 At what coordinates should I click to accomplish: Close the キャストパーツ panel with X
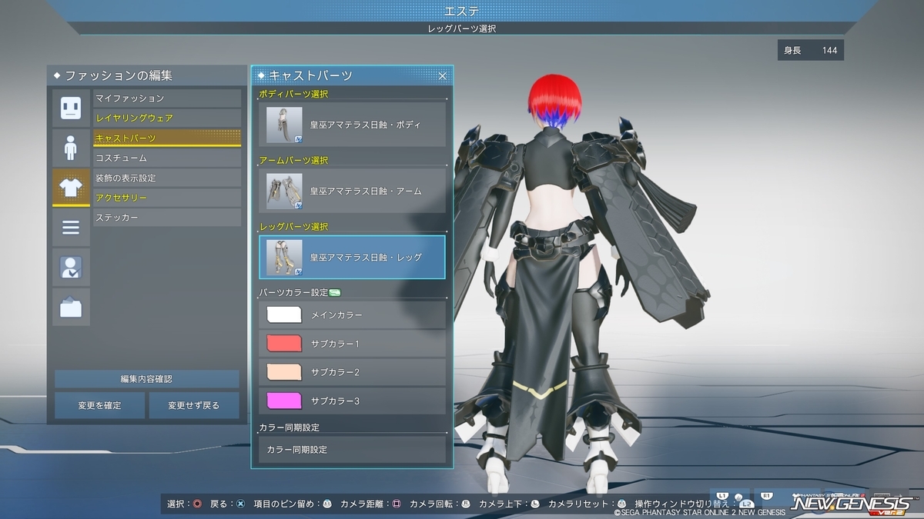click(x=443, y=75)
